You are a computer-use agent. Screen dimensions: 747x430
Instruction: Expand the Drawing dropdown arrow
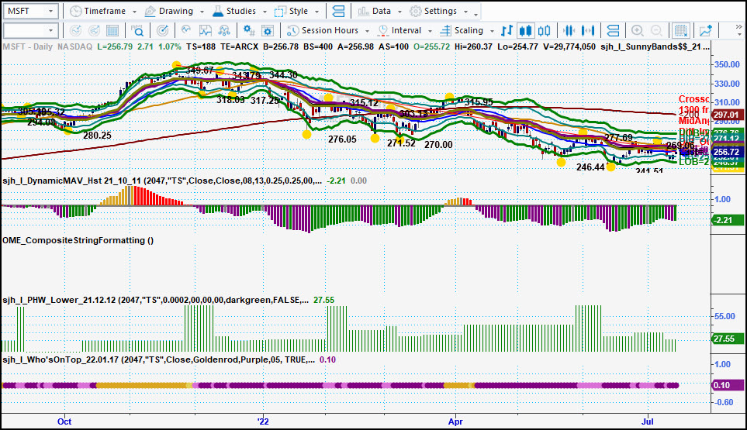pyautogui.click(x=202, y=12)
